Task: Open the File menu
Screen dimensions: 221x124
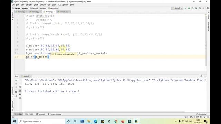Action: tap(13, 4)
